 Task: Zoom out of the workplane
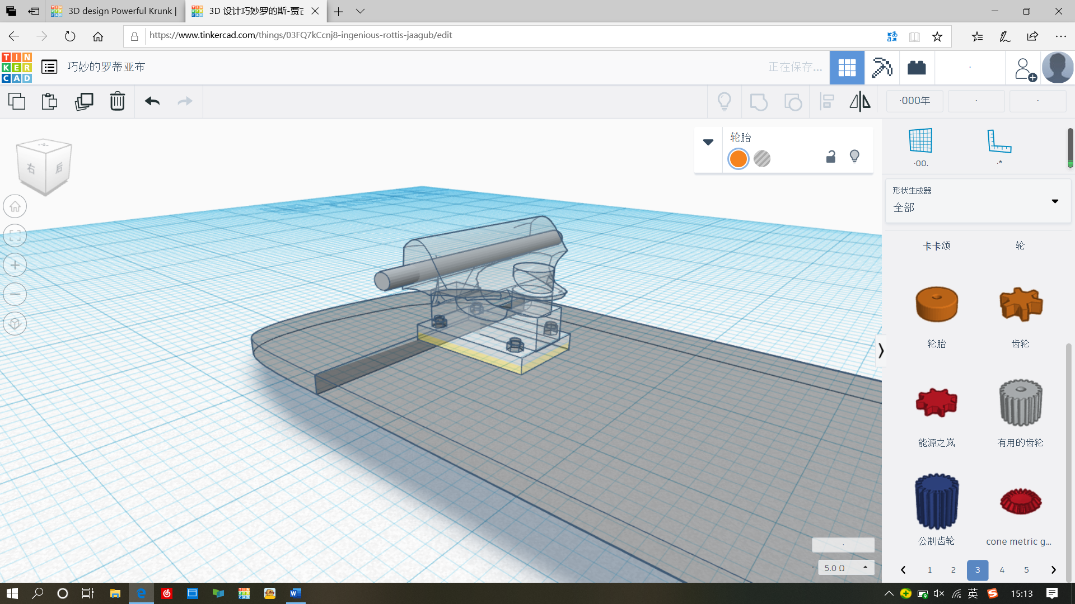15,294
